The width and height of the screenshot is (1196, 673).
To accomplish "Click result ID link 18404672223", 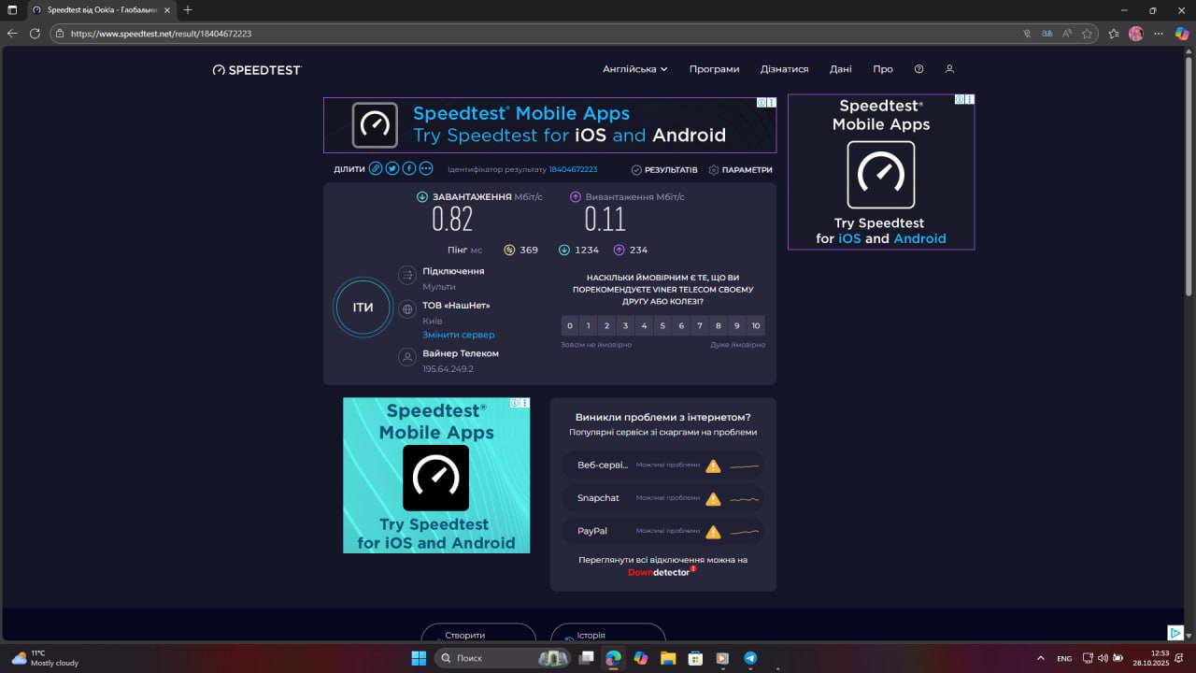I will 573,170.
